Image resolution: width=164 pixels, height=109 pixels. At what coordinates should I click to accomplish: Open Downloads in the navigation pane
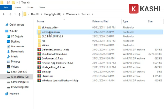17,52
